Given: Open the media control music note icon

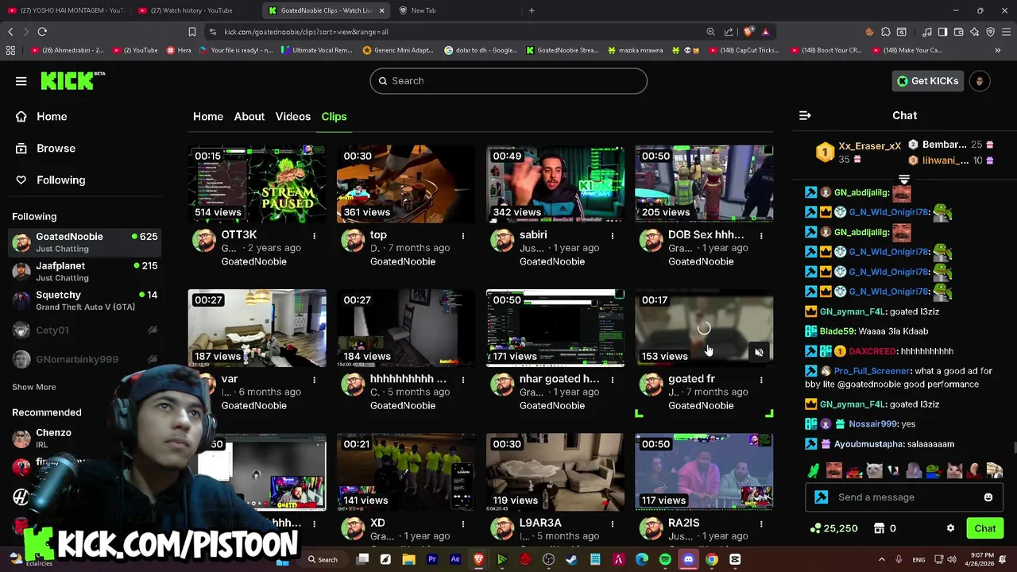Looking at the screenshot, I should pos(926,32).
